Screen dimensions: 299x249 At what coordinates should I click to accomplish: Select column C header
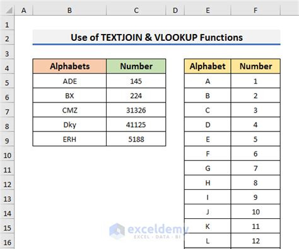coord(136,10)
